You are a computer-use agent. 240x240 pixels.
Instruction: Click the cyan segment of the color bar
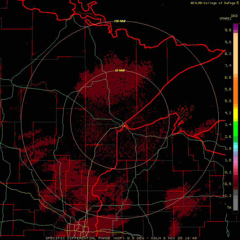(235, 147)
